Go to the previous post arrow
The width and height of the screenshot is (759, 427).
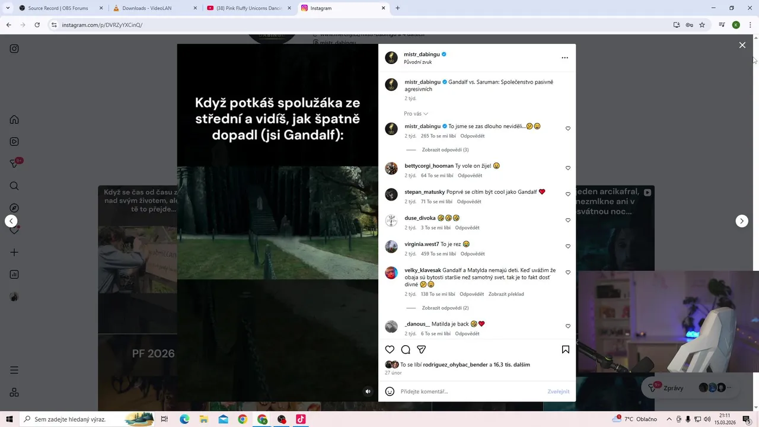click(x=11, y=221)
